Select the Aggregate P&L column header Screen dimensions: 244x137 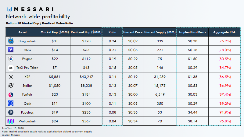[224, 32]
